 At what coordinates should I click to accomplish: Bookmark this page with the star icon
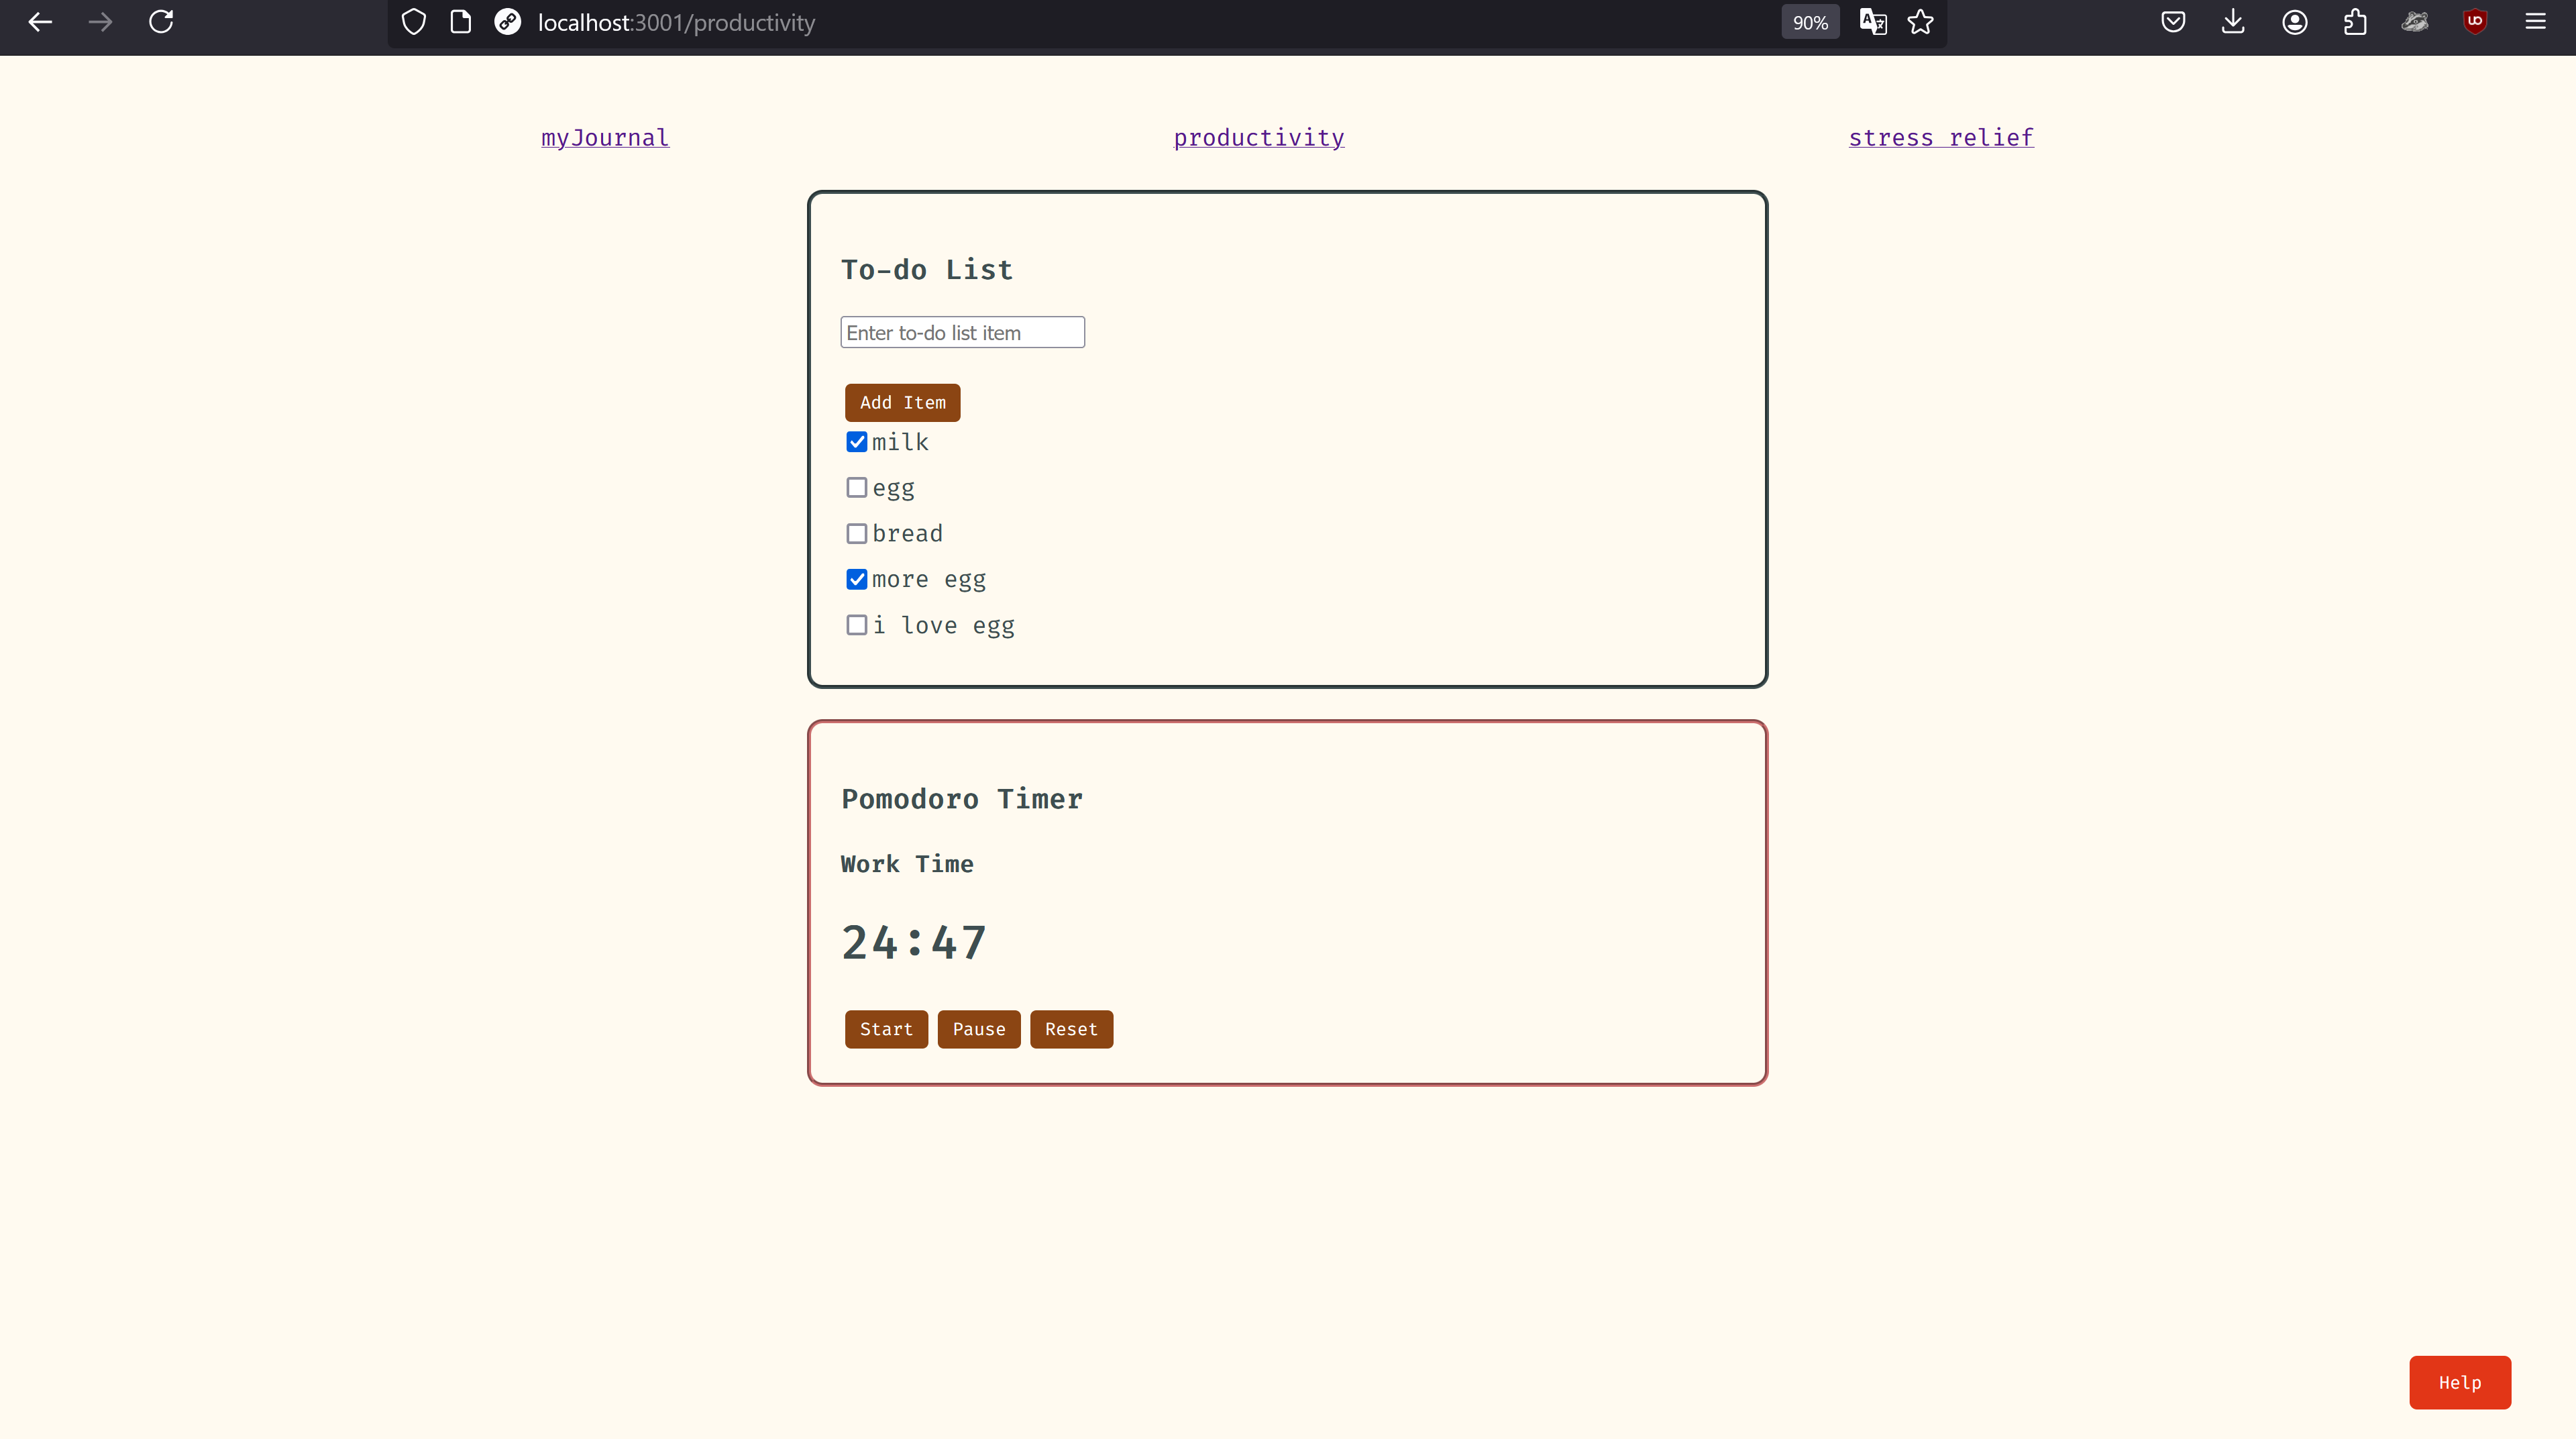click(x=1920, y=22)
